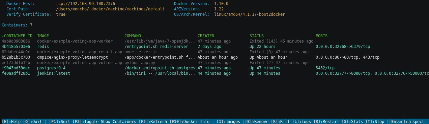
Task: Click image dmp1ce/nginx-proxy-letsencrypt
Action: (x=73, y=57)
